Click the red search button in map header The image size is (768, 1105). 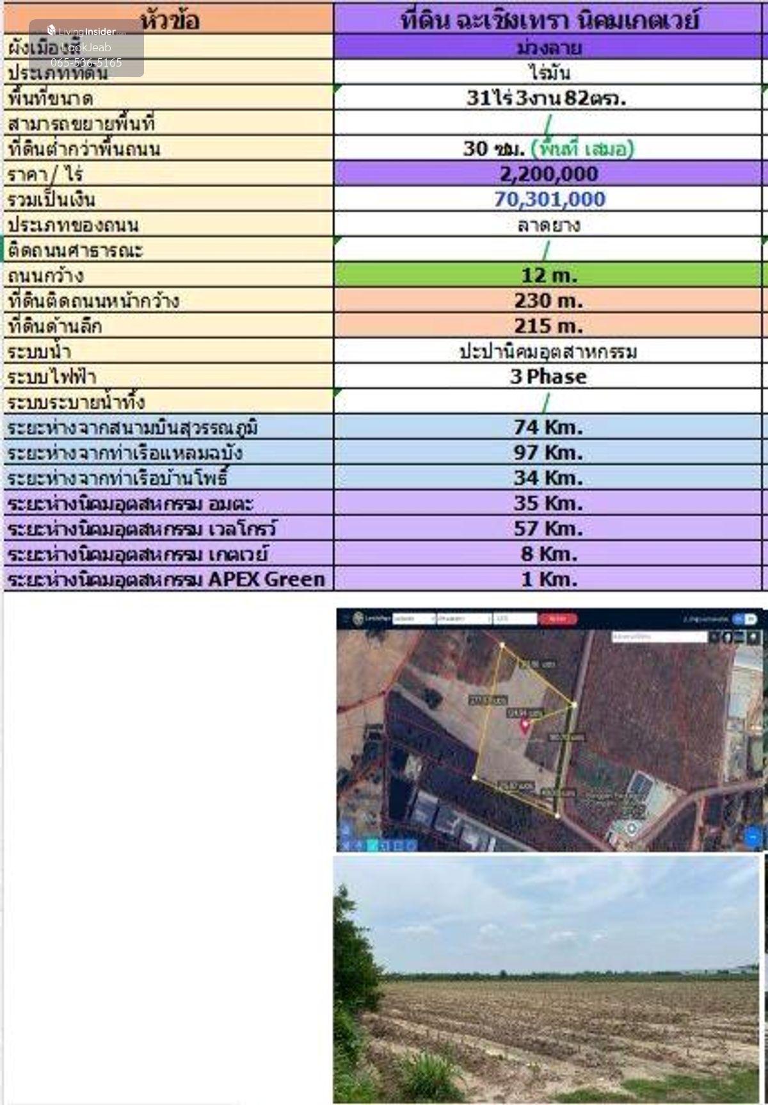(x=557, y=619)
